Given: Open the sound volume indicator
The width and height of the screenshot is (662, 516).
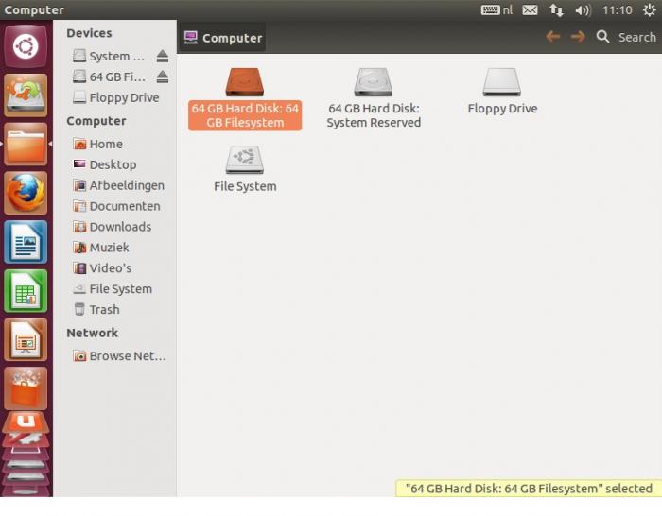Looking at the screenshot, I should coord(584,9).
